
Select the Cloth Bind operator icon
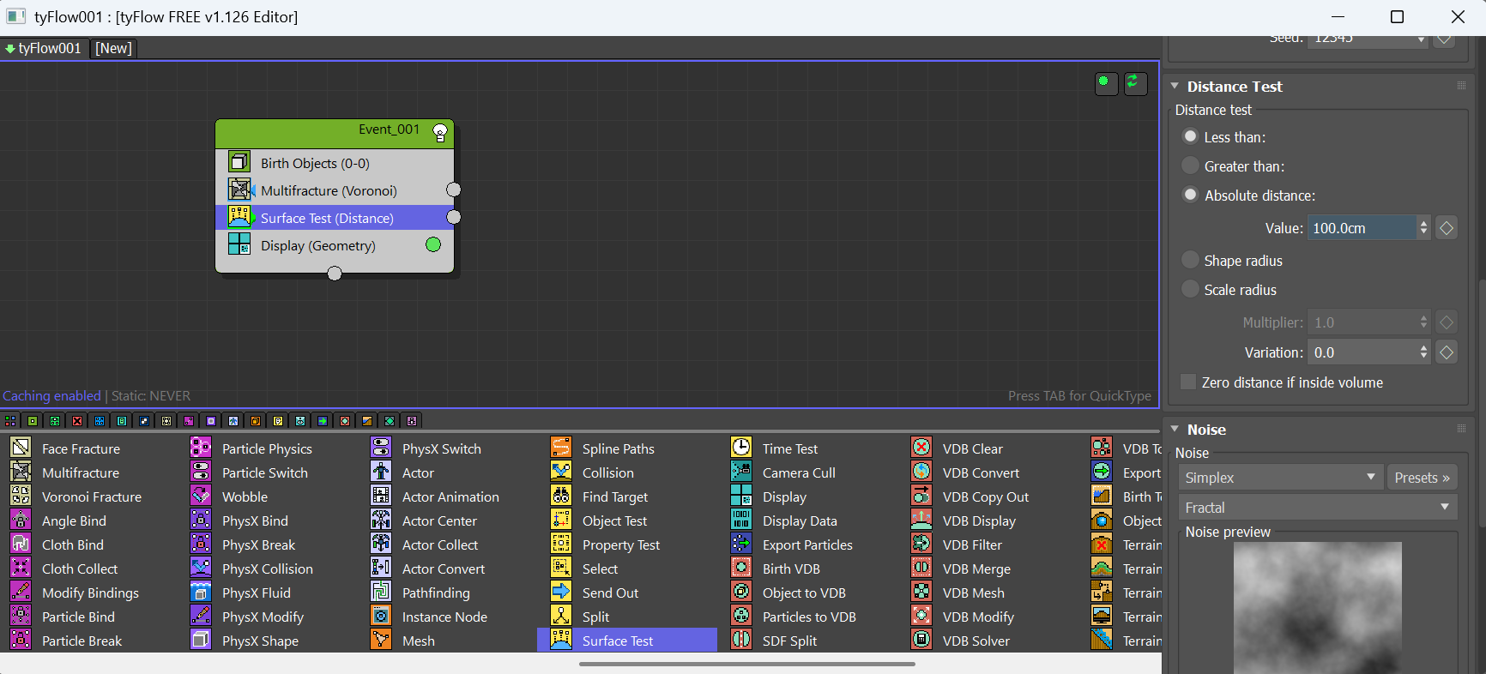pyautogui.click(x=21, y=544)
